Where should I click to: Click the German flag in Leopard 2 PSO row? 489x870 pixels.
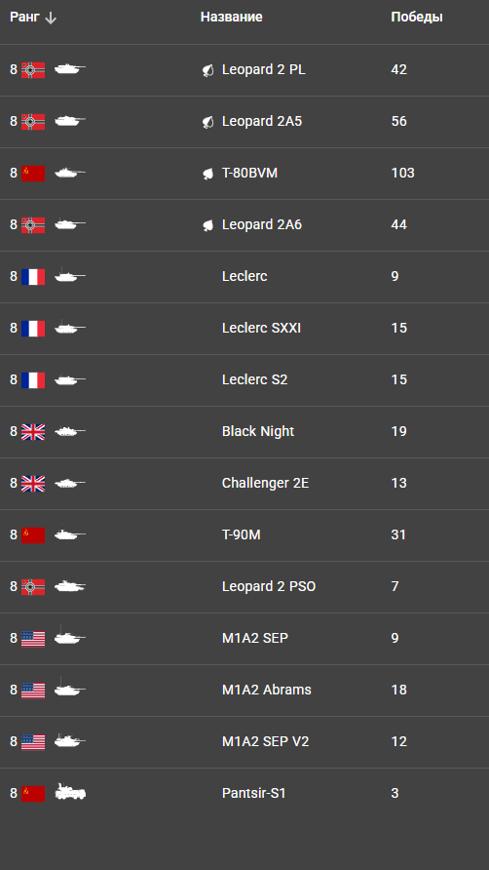coord(33,587)
